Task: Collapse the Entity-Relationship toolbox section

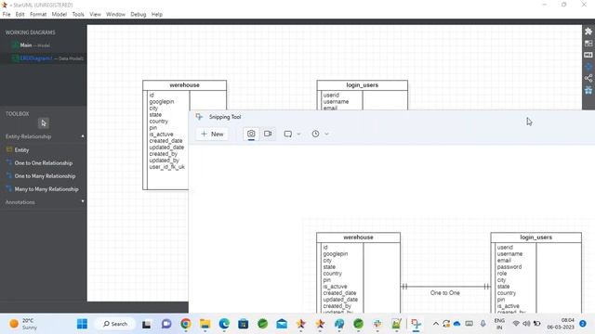Action: (x=83, y=136)
